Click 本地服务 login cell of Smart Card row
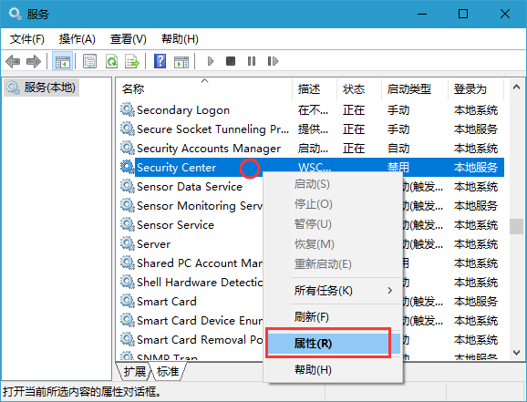The height and width of the screenshot is (402, 527). [476, 302]
